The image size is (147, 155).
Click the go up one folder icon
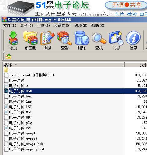click(8, 56)
